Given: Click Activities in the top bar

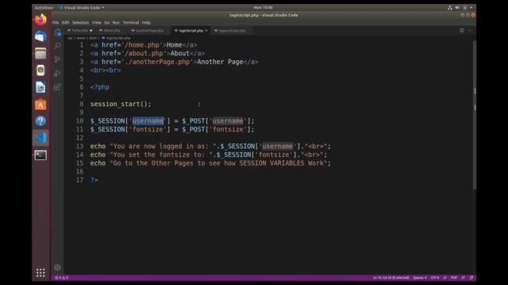Looking at the screenshot, I should (x=44, y=8).
